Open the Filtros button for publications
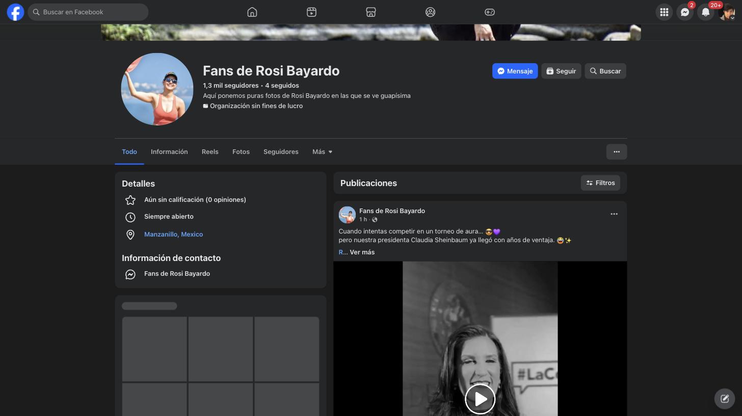The width and height of the screenshot is (742, 416). pyautogui.click(x=600, y=183)
